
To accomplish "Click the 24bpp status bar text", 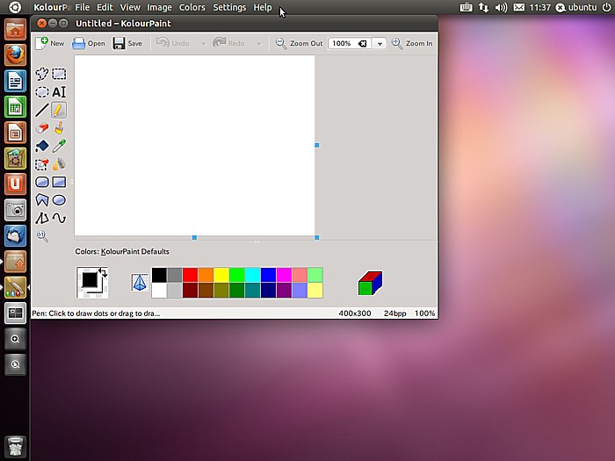I will point(395,313).
